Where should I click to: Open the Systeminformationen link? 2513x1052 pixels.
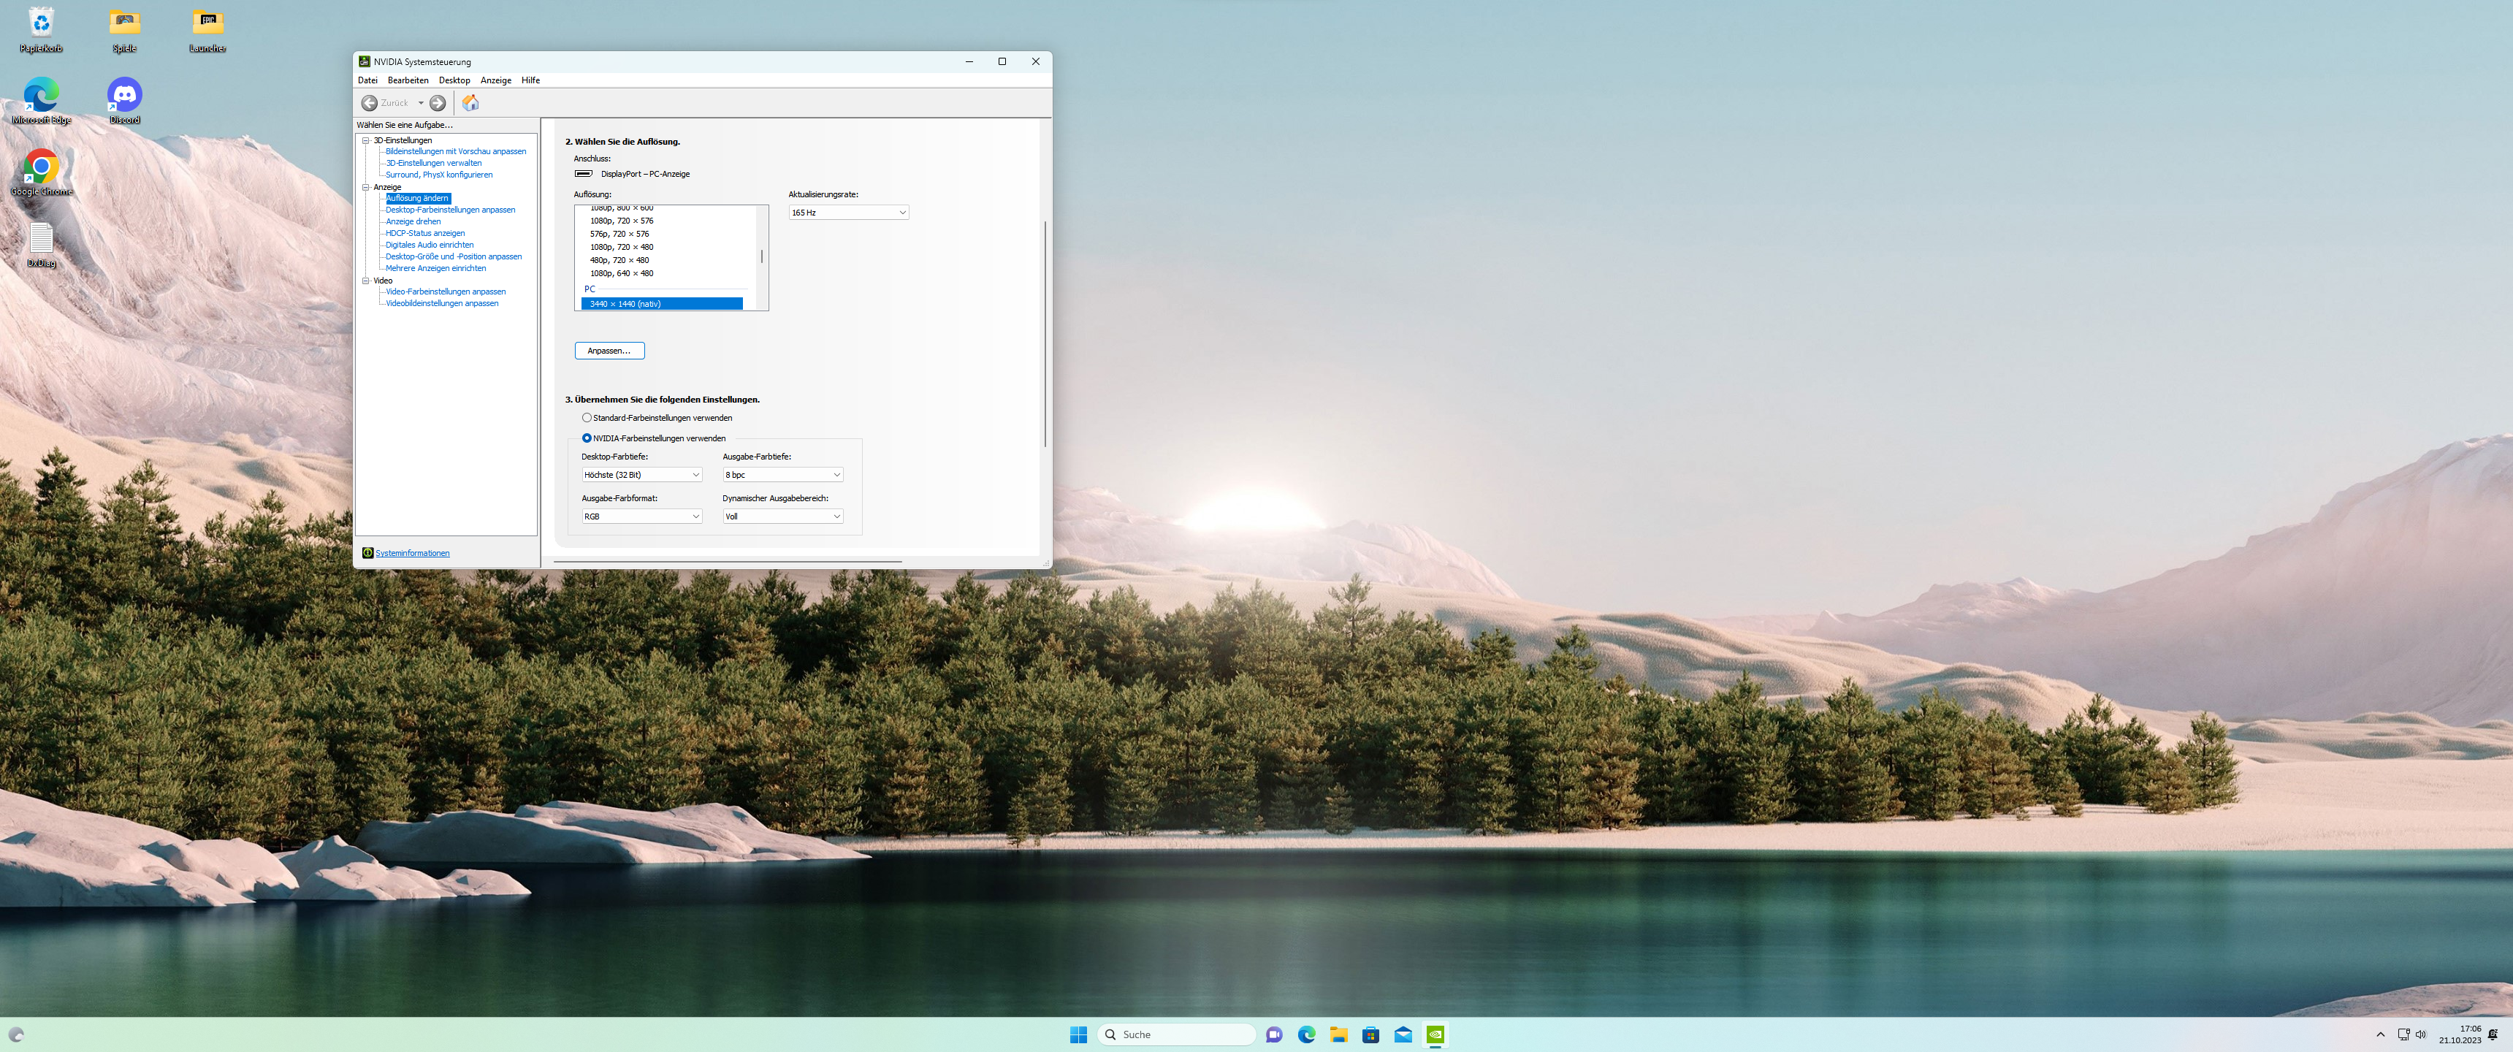point(412,553)
